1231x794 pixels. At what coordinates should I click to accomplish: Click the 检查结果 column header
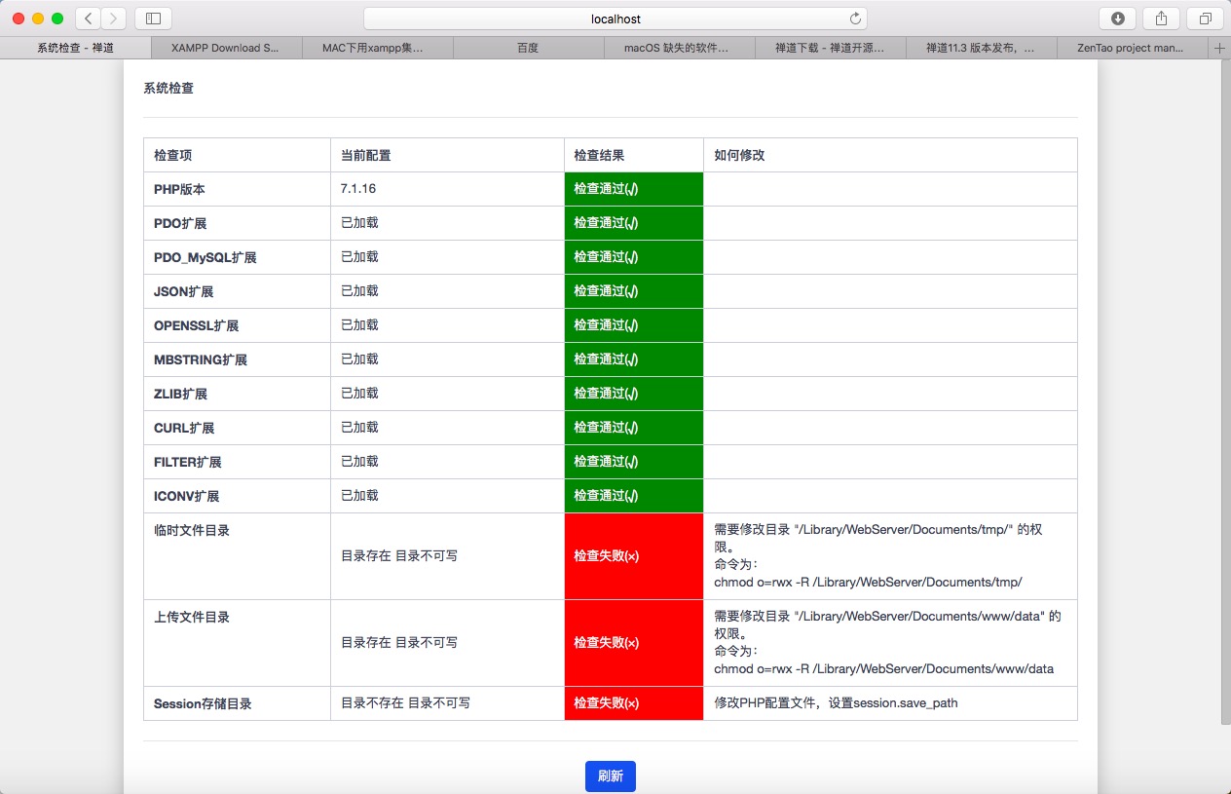pos(599,155)
